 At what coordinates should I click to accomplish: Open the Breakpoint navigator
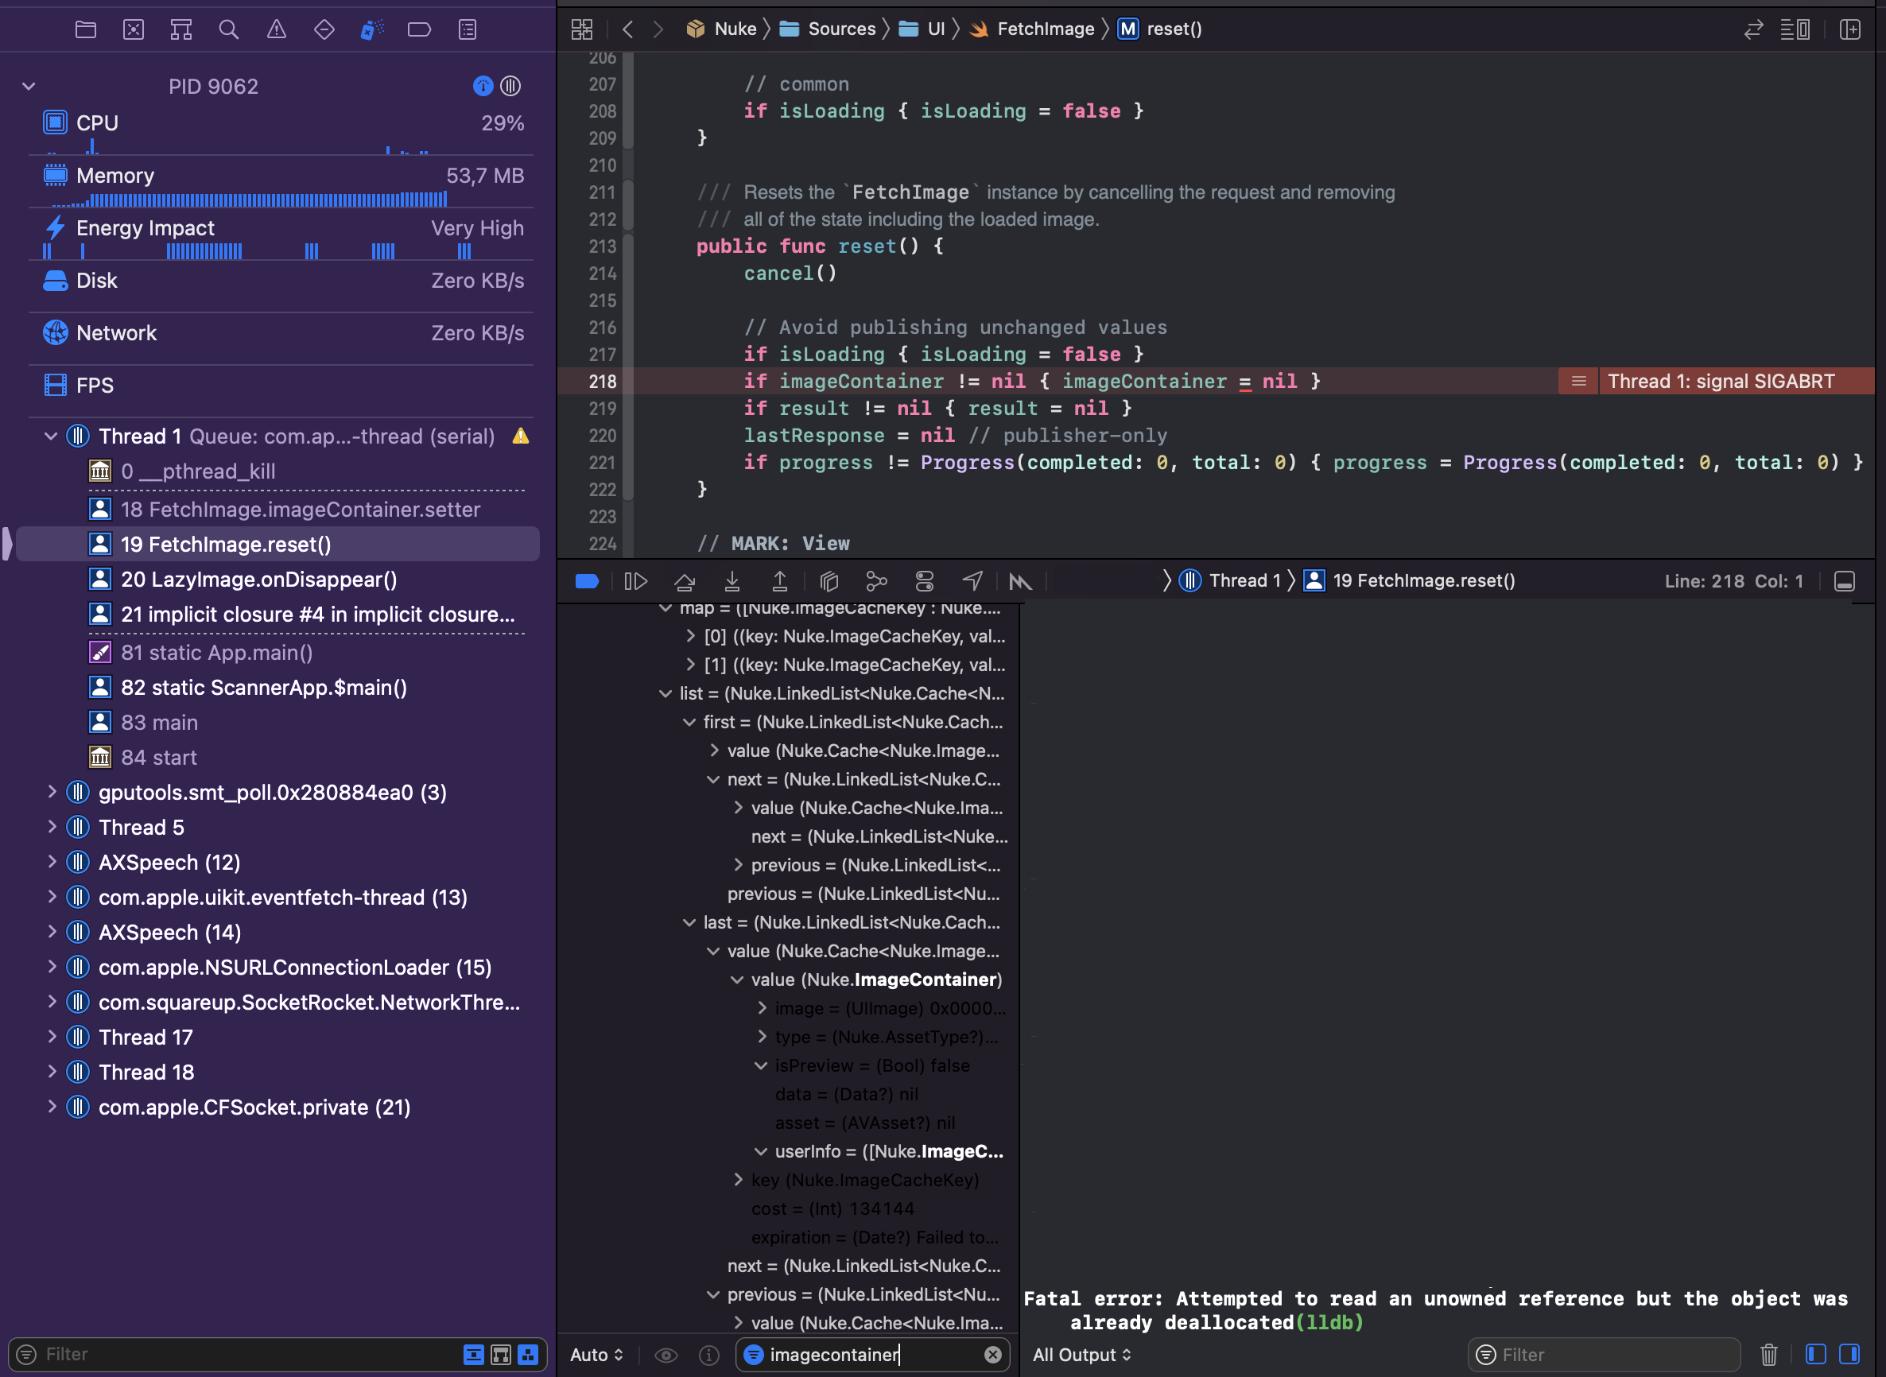pos(419,29)
